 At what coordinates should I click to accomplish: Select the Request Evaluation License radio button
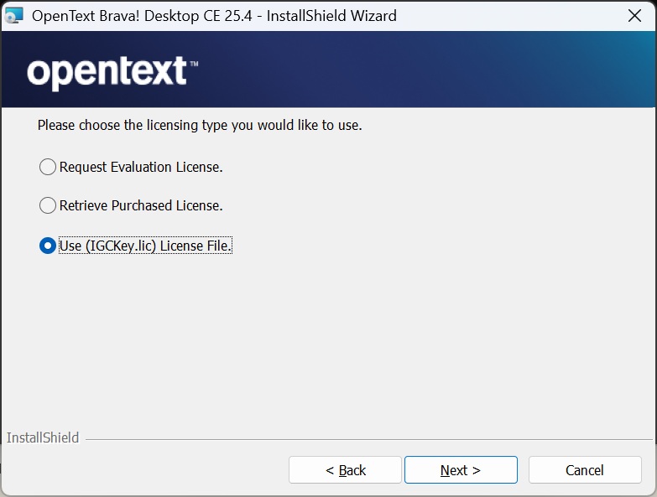pyautogui.click(x=48, y=167)
